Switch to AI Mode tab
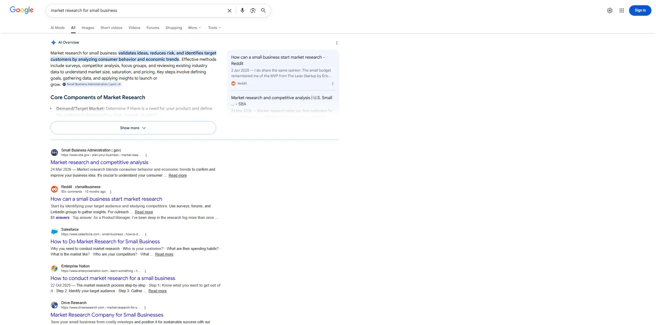656x325 pixels. tap(58, 28)
